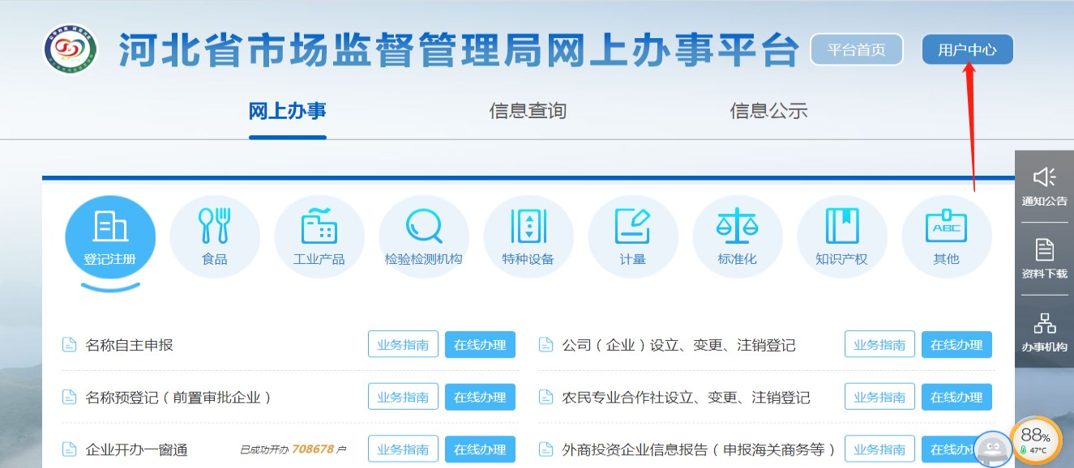Open 通知公告 in the right sidebar
This screenshot has height=468, width=1074.
click(1044, 186)
